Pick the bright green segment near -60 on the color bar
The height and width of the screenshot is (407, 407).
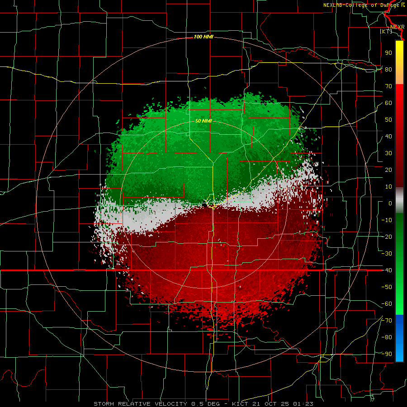399,307
